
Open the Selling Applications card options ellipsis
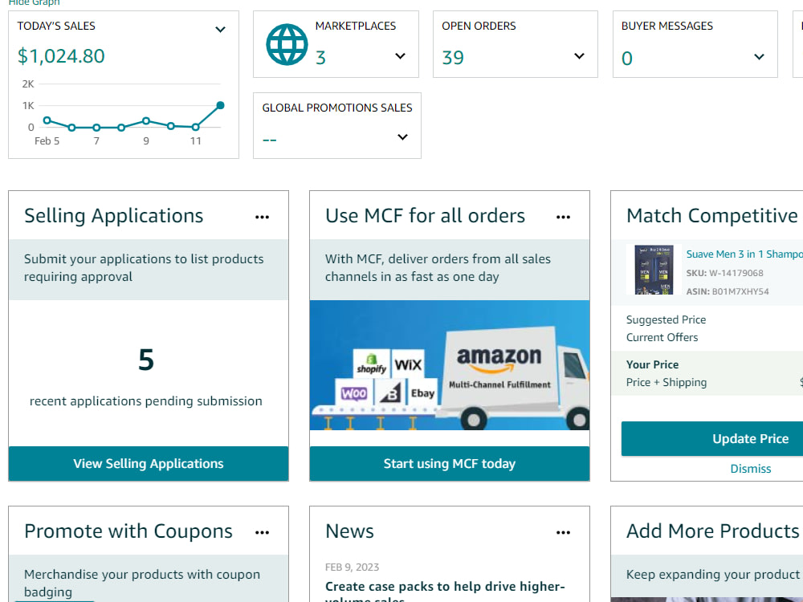(x=262, y=215)
